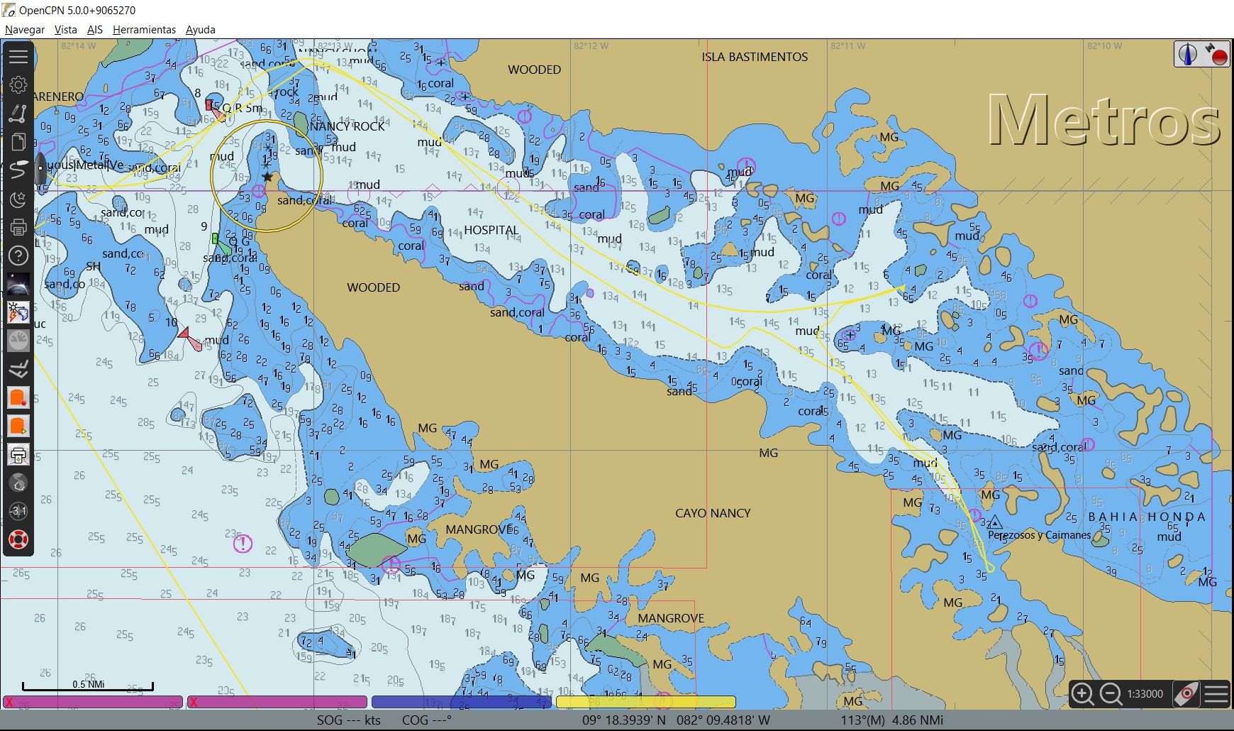
Task: Click the ISLA BASTIMENTOS label
Action: pyautogui.click(x=755, y=57)
